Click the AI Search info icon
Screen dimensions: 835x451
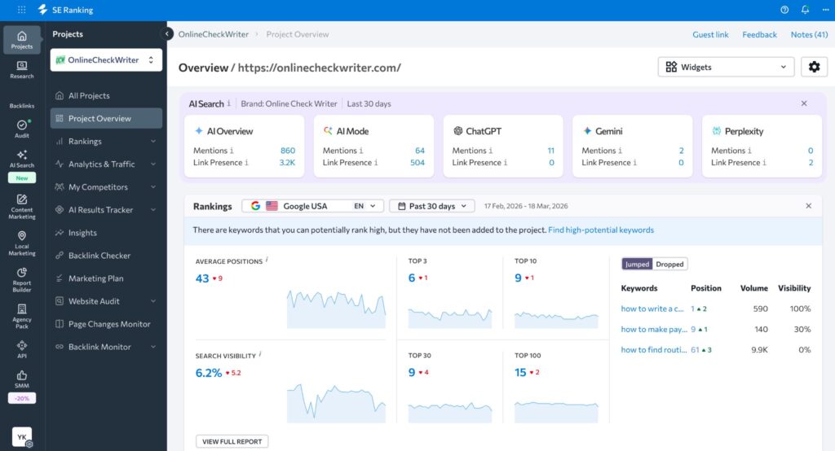click(x=229, y=103)
